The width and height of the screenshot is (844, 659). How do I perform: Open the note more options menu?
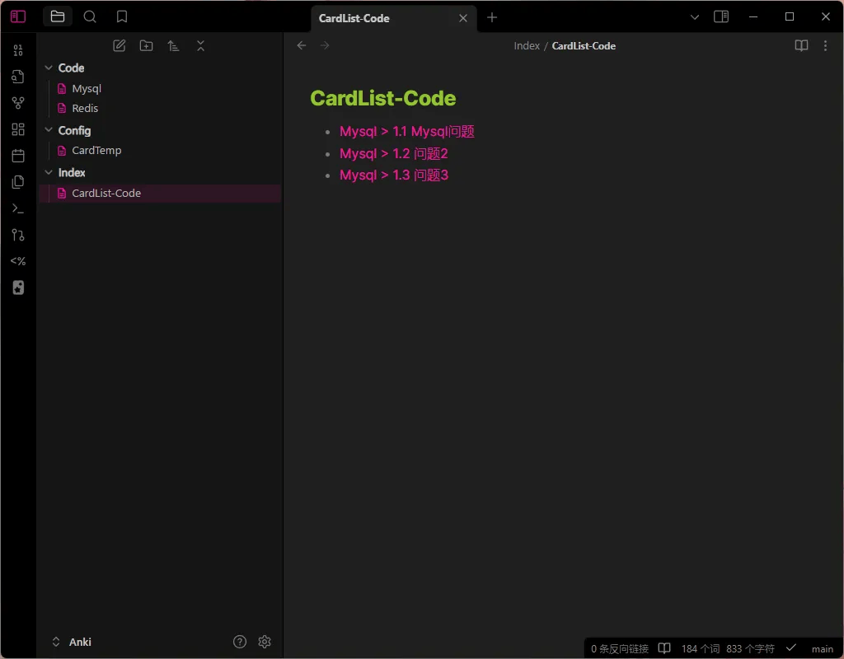click(x=825, y=46)
